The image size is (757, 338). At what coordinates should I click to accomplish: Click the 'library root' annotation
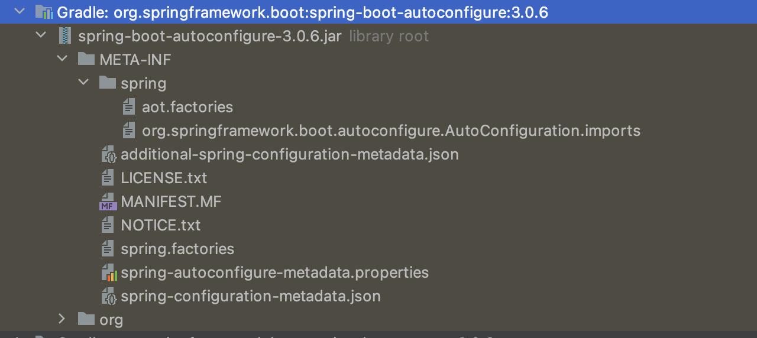click(389, 36)
